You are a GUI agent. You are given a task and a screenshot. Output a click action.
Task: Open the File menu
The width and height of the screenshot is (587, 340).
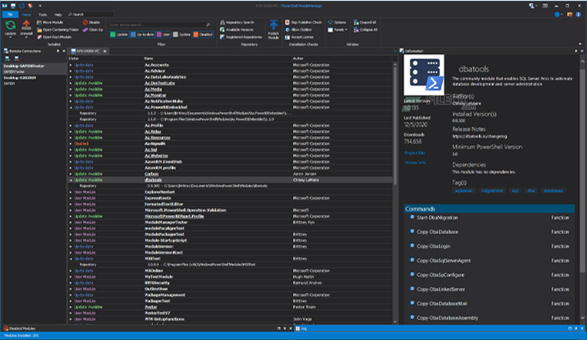[10, 14]
